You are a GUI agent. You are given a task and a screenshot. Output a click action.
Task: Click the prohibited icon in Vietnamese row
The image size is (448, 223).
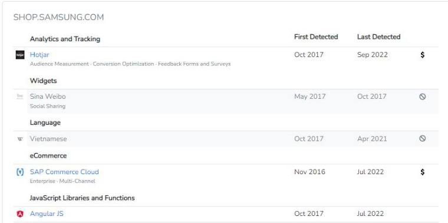(423, 139)
